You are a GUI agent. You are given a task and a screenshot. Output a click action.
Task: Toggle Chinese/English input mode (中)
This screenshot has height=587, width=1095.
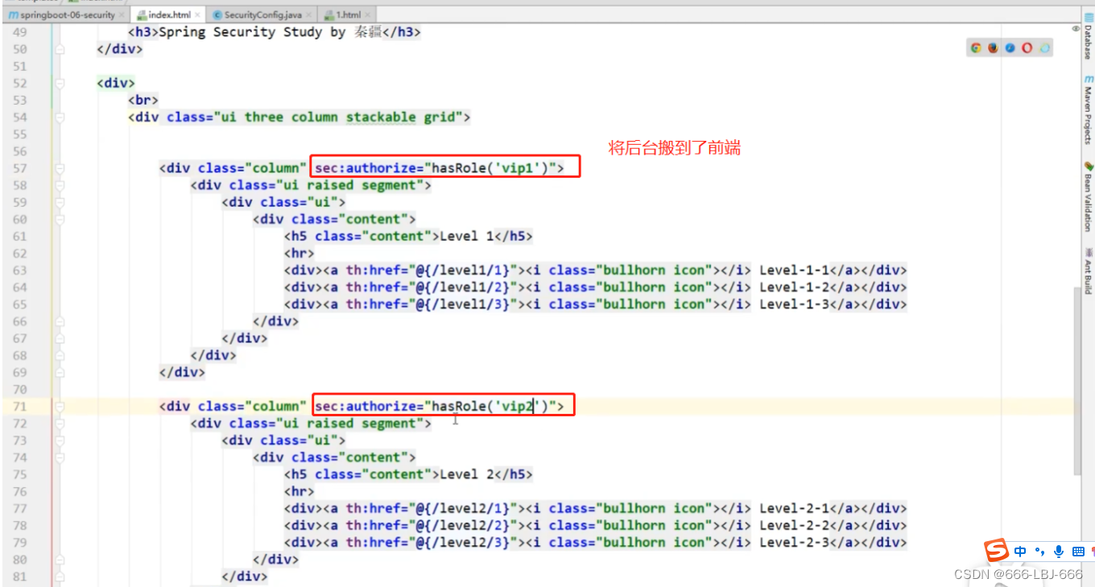coord(1020,552)
